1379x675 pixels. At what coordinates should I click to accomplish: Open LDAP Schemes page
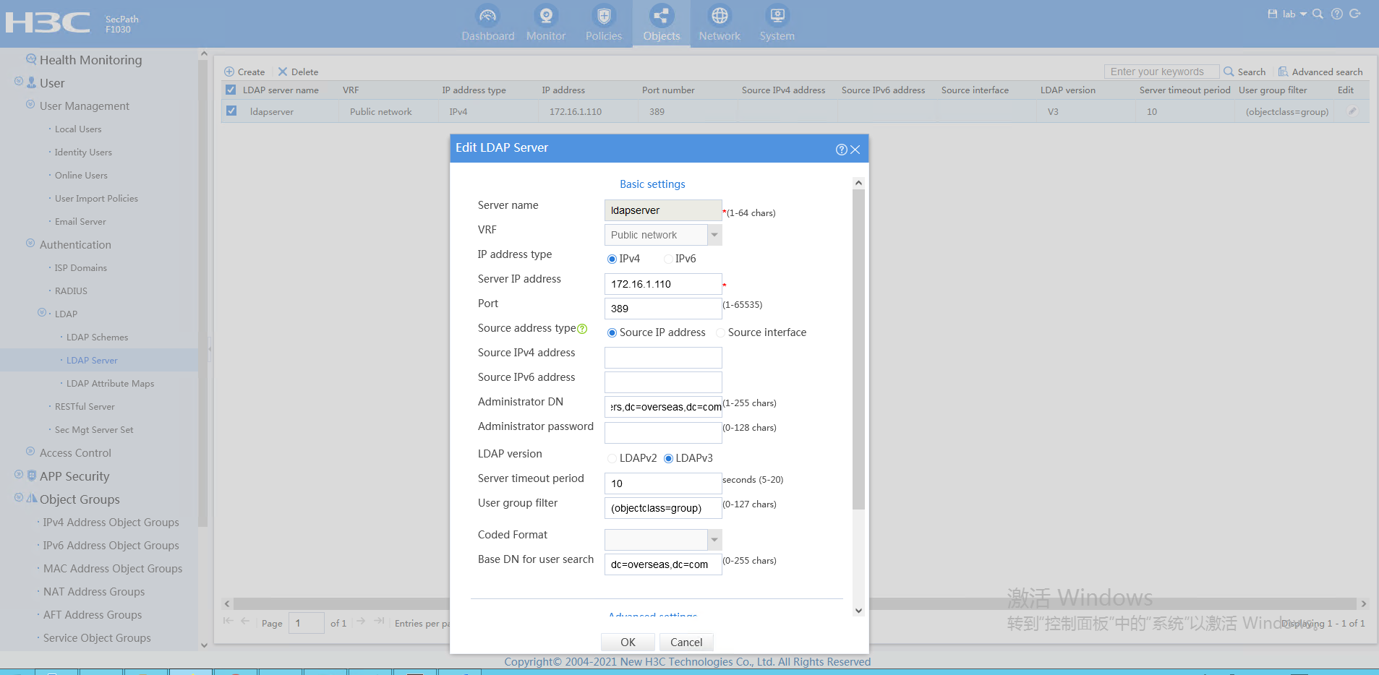tap(97, 337)
